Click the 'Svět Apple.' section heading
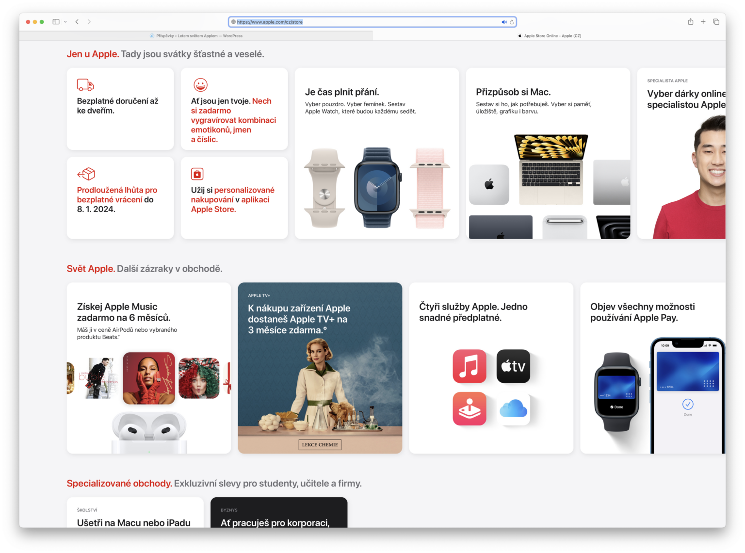Screen dimensions: 745x553 click(91, 269)
